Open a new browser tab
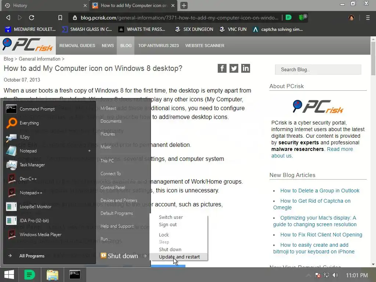Screen dimensions: 376x282 184,5
